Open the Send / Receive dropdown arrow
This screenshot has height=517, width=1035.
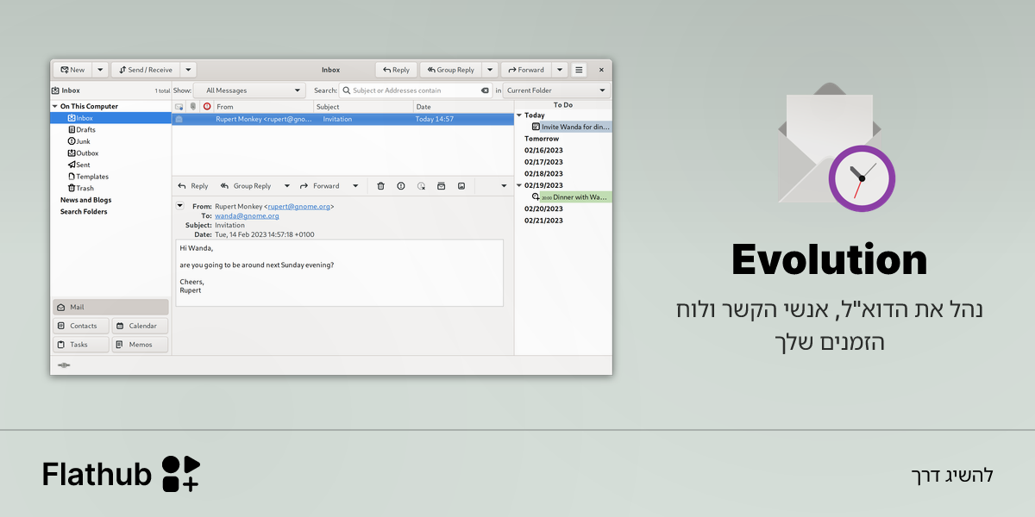click(x=189, y=70)
